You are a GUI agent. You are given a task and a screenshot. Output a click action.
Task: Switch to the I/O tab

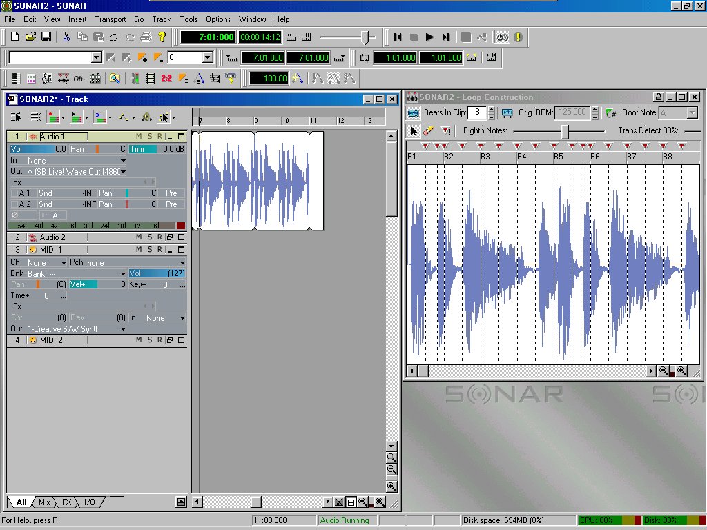pyautogui.click(x=89, y=502)
